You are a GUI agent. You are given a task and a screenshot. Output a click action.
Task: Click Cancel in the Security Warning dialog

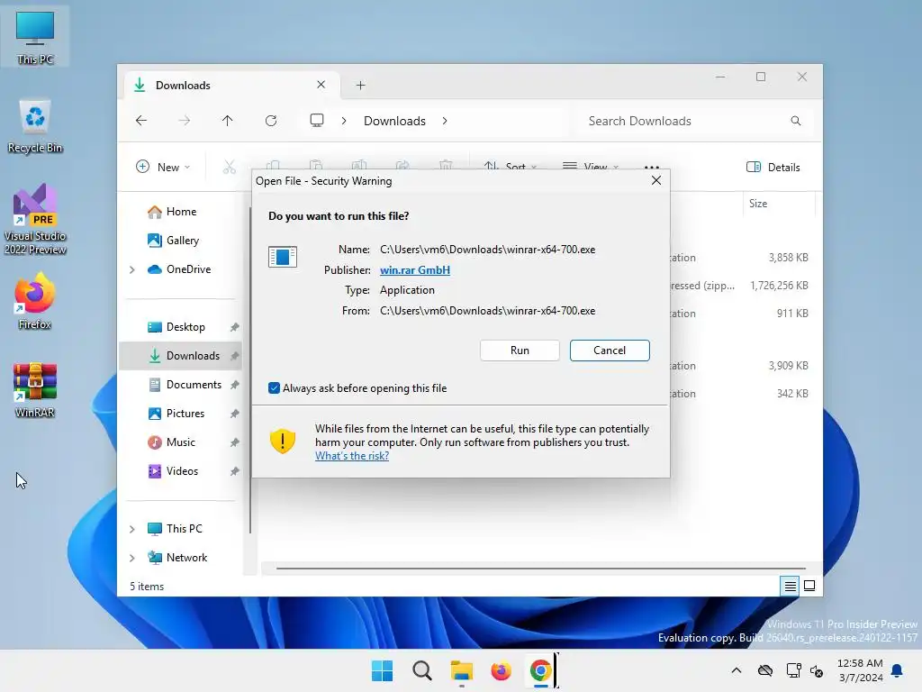[x=610, y=351]
